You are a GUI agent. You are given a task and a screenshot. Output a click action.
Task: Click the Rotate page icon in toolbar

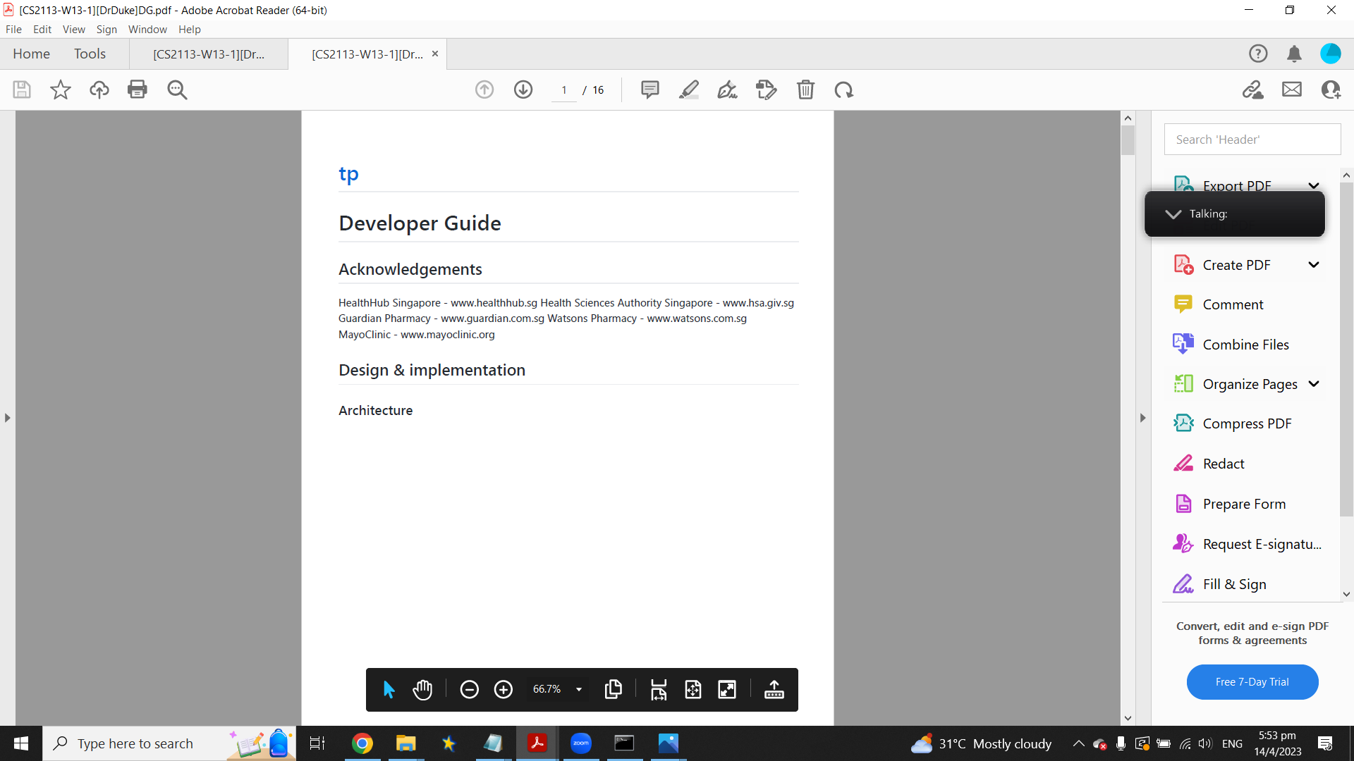844,89
